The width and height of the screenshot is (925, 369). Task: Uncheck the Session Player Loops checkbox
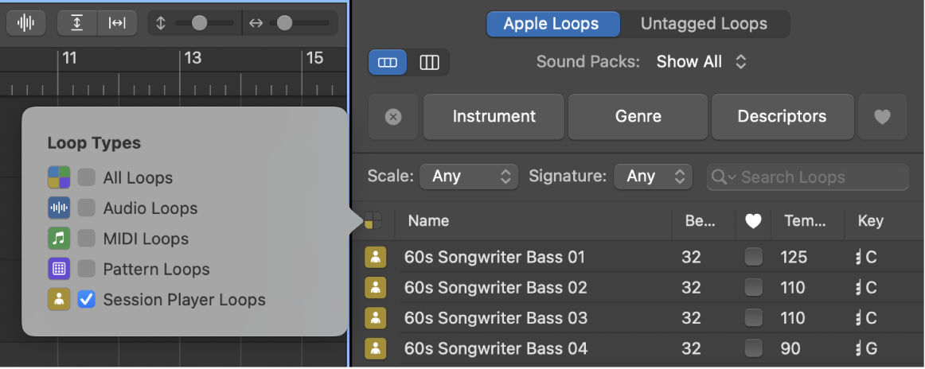(x=87, y=300)
